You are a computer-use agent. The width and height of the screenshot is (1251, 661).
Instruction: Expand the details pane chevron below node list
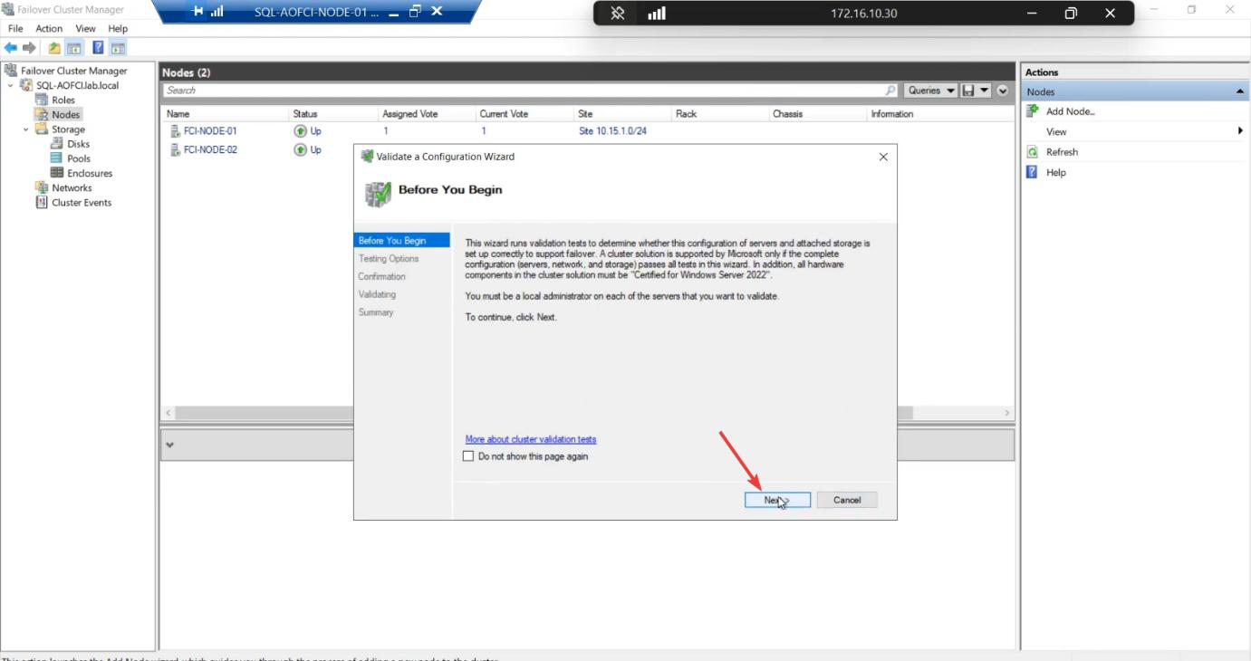[169, 445]
